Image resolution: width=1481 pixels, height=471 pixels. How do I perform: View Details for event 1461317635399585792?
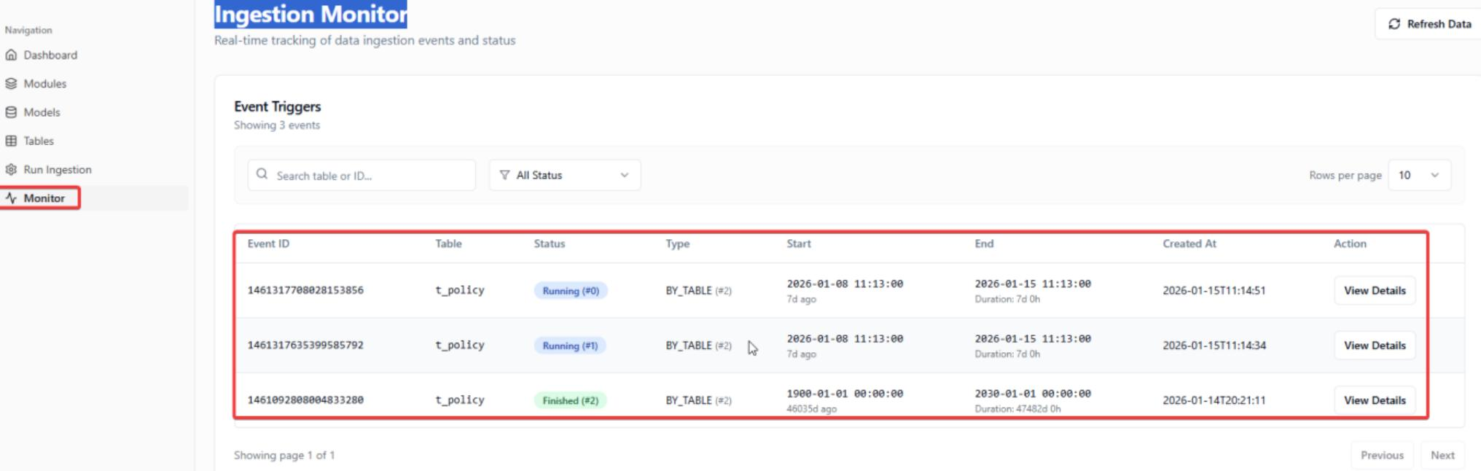point(1375,346)
